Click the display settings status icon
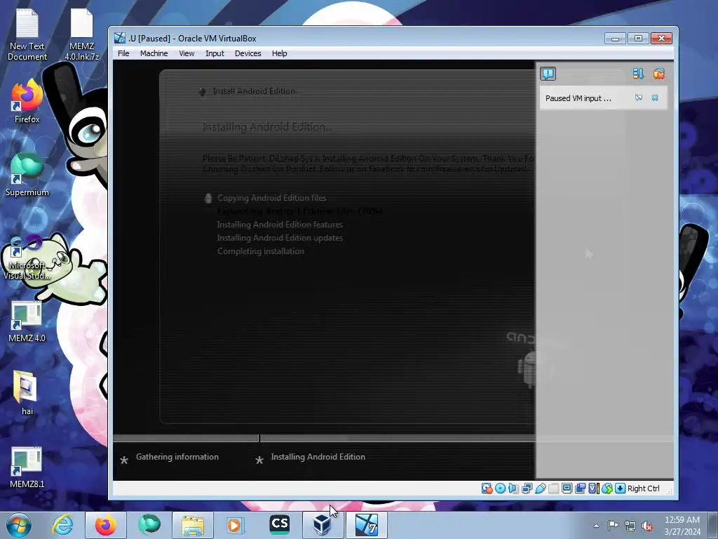 [567, 488]
